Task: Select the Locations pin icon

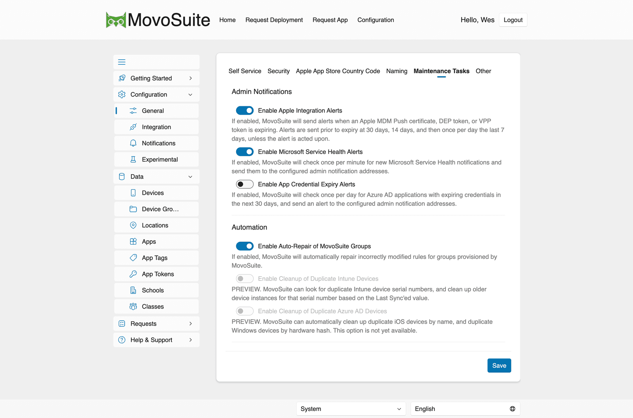Action: (x=133, y=225)
